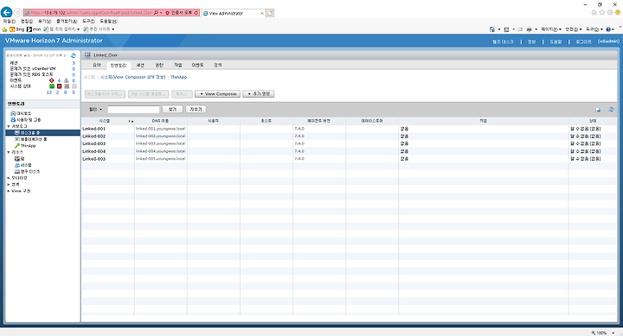Click the logout link in top bar
The height and width of the screenshot is (336, 623).
[583, 41]
